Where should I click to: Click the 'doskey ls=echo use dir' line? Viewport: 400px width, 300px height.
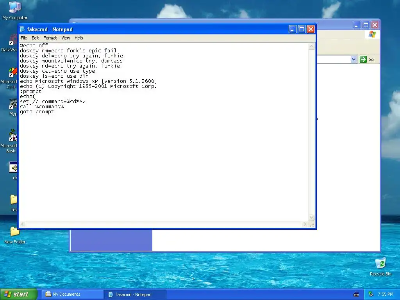54,76
